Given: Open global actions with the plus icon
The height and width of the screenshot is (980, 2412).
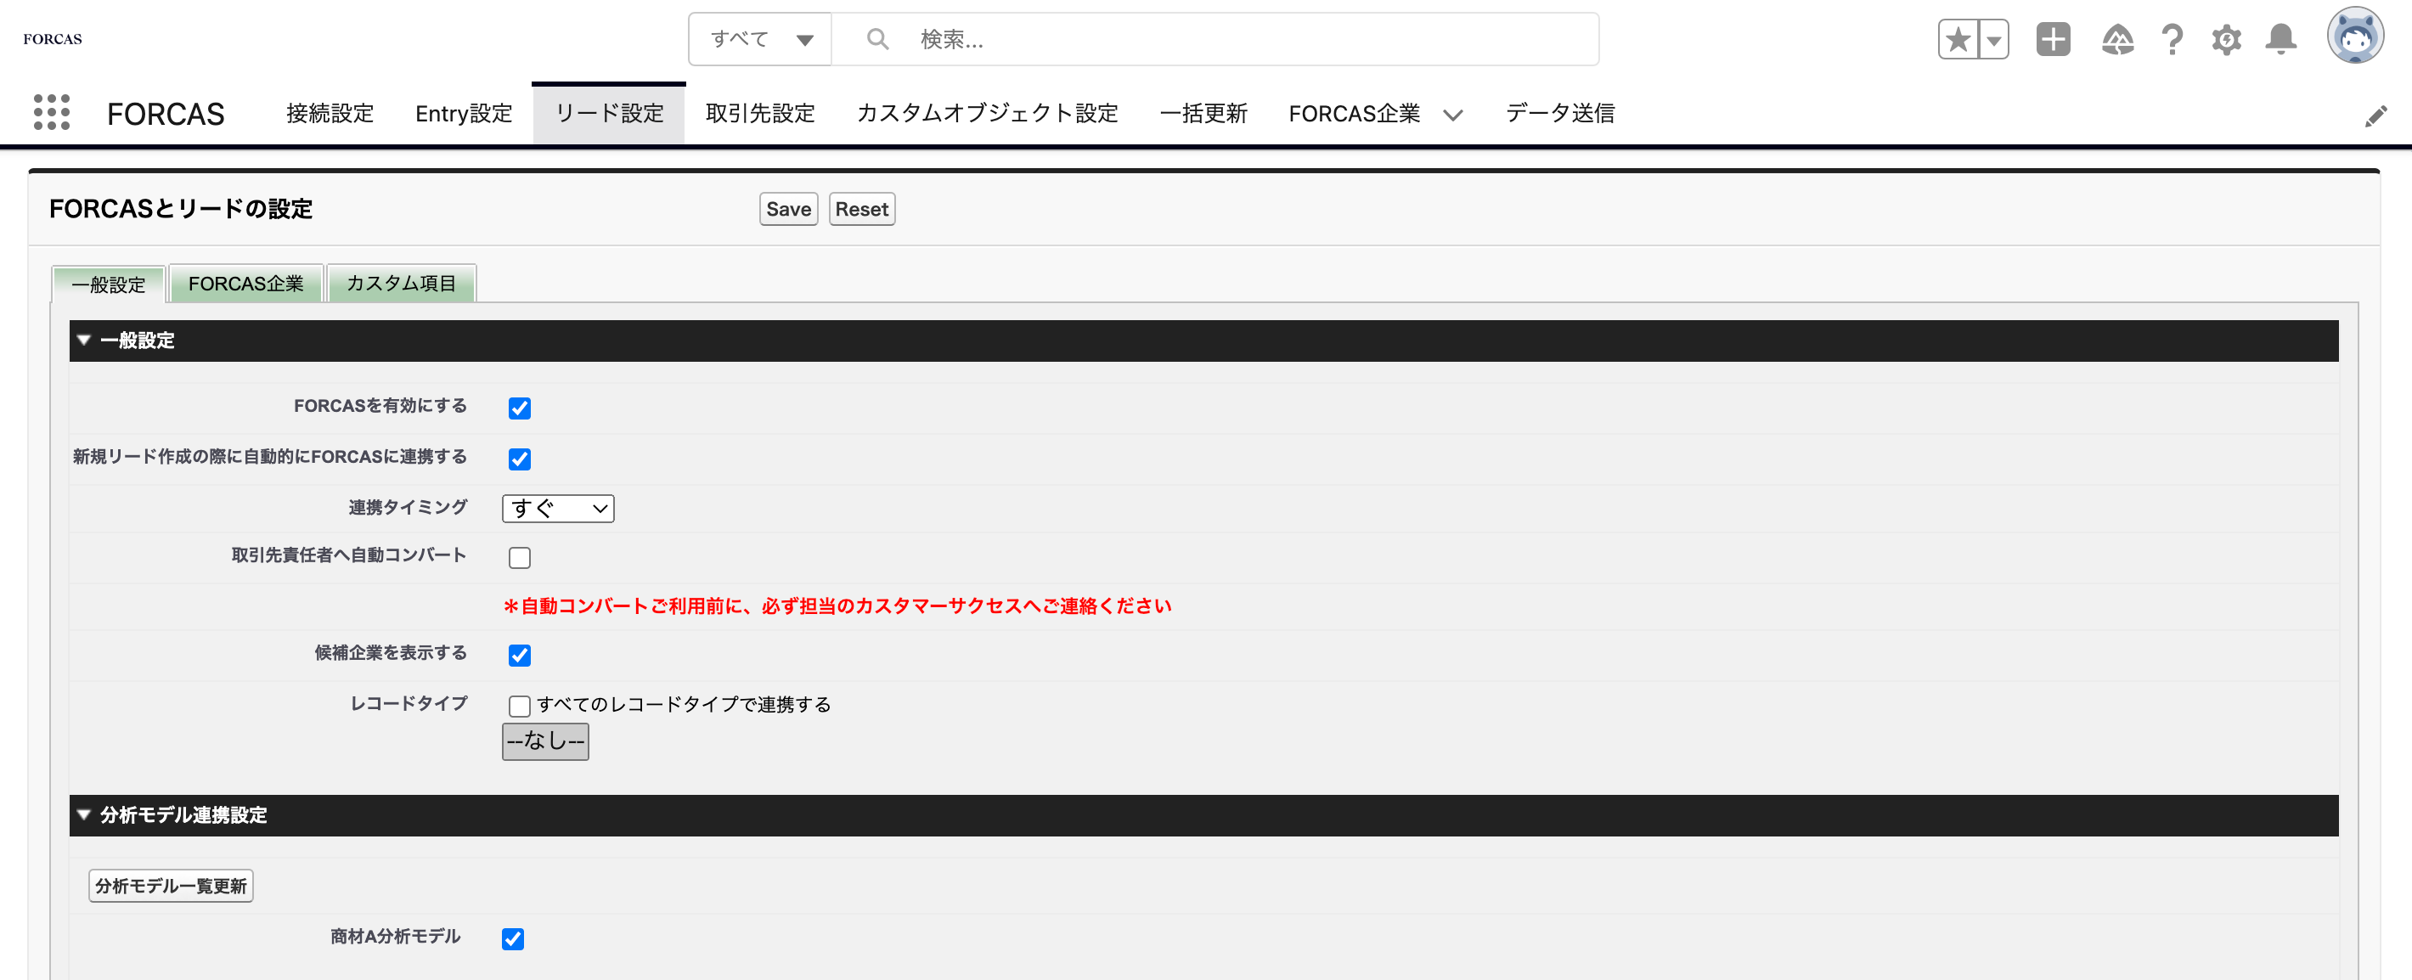Looking at the screenshot, I should (x=2053, y=39).
